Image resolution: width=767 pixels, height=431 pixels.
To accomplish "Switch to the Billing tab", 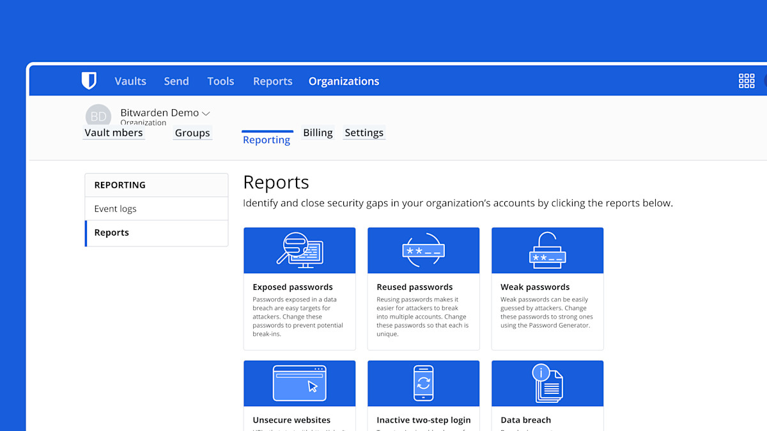I will pos(318,133).
